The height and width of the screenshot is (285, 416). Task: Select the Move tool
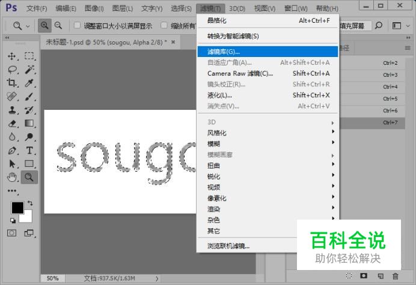click(x=11, y=56)
